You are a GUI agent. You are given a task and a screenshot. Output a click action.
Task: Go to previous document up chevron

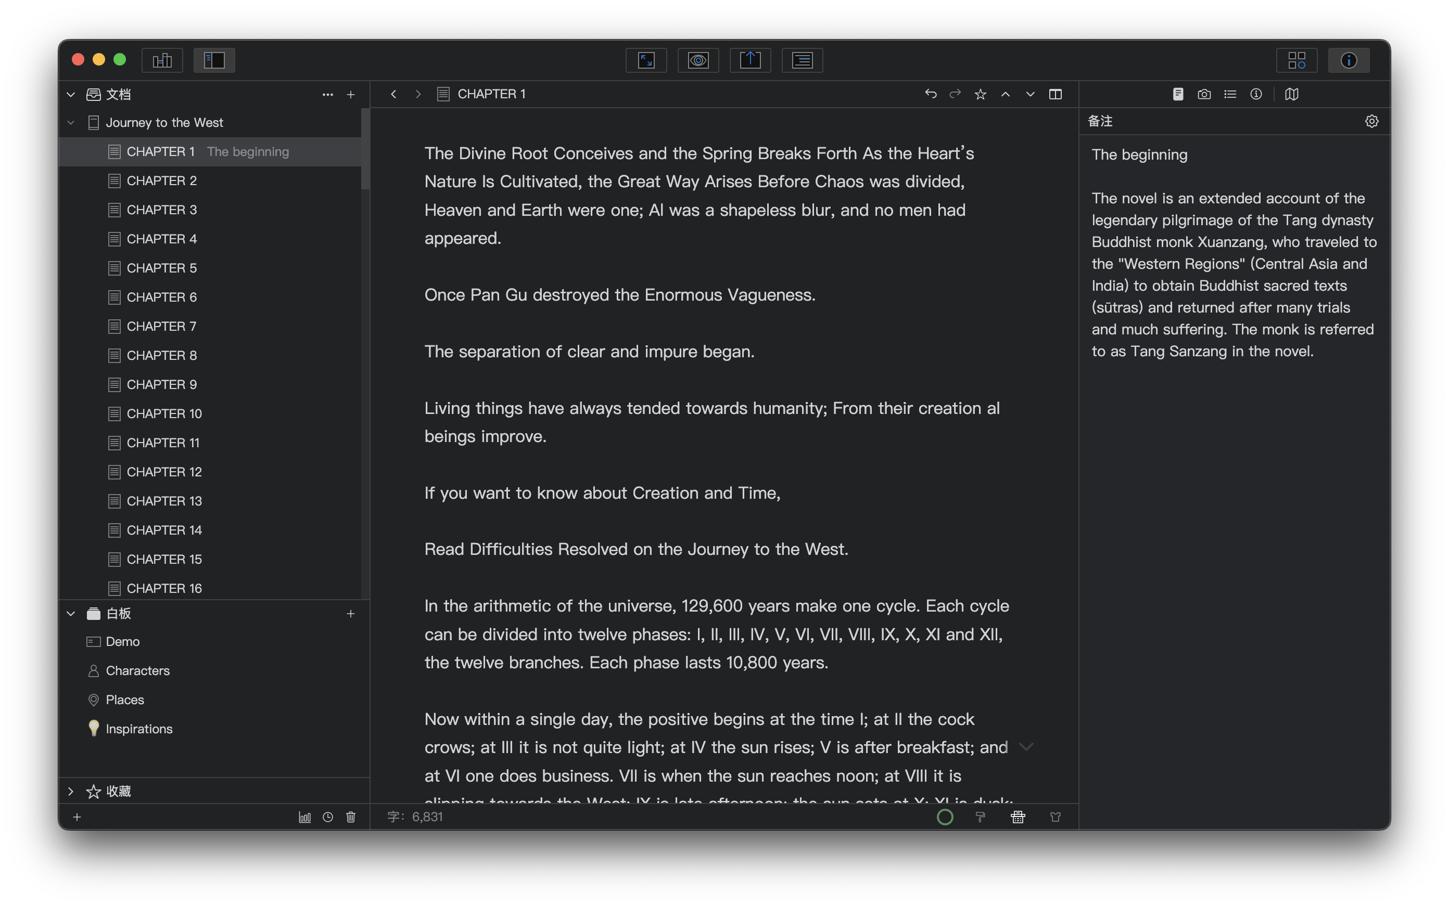(1006, 94)
